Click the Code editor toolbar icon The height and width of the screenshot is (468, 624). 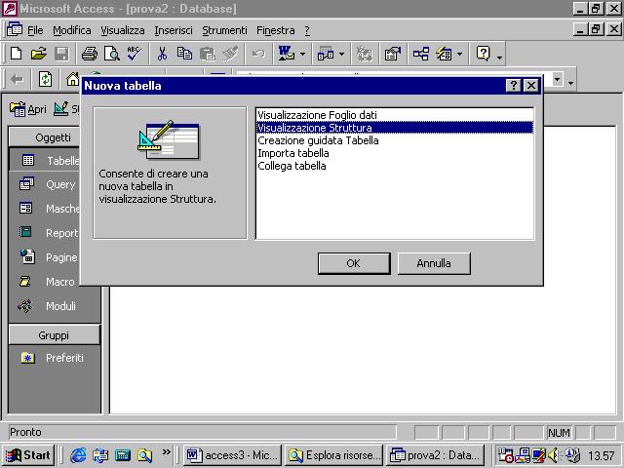point(364,54)
